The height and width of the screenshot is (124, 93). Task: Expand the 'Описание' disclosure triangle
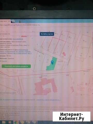(x=1, y=61)
